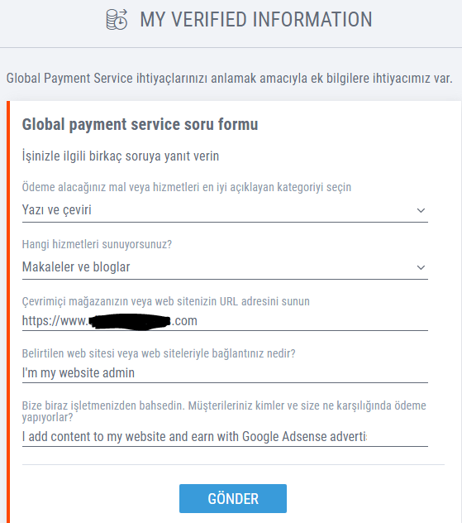Image resolution: width=462 pixels, height=523 pixels.
Task: Click the blacked-out domain in the URL
Action: 131,322
